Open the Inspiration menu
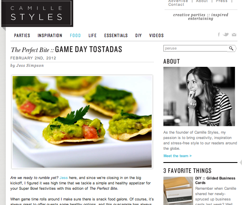The width and height of the screenshot is (242, 205). [50, 35]
